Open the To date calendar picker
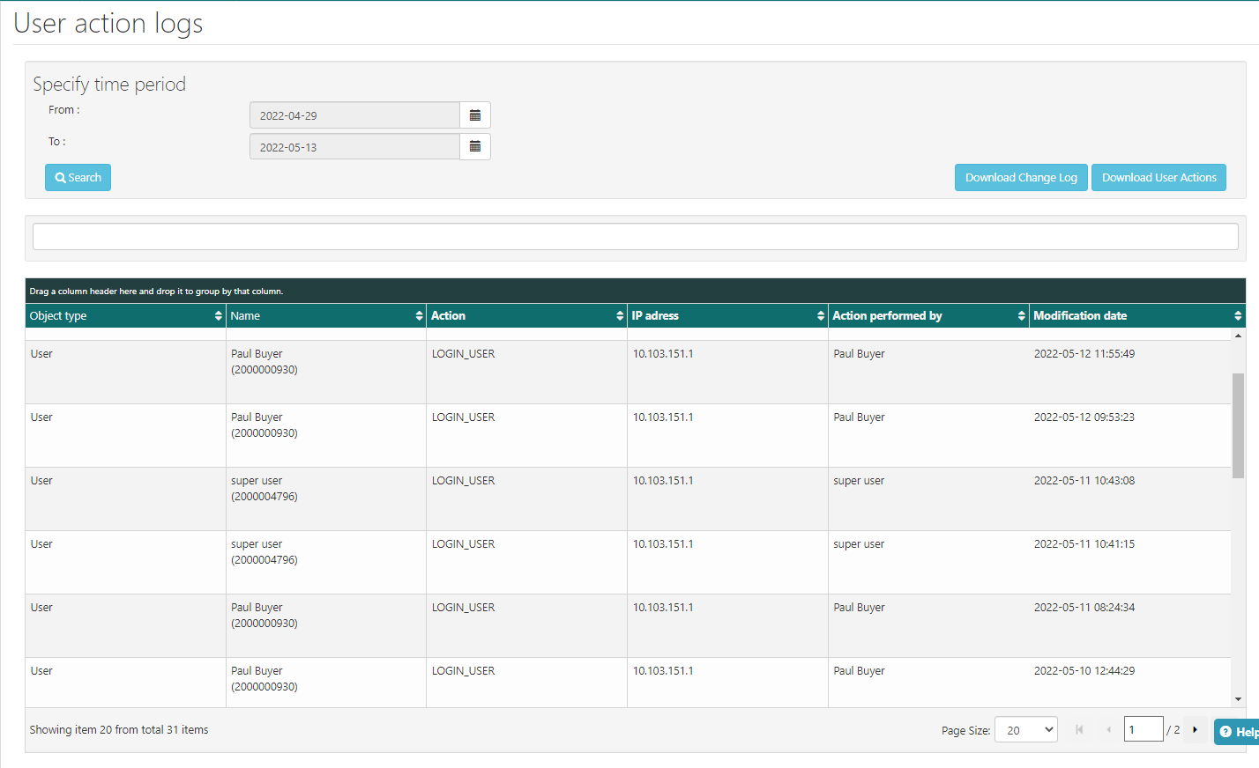The image size is (1259, 768). click(475, 147)
